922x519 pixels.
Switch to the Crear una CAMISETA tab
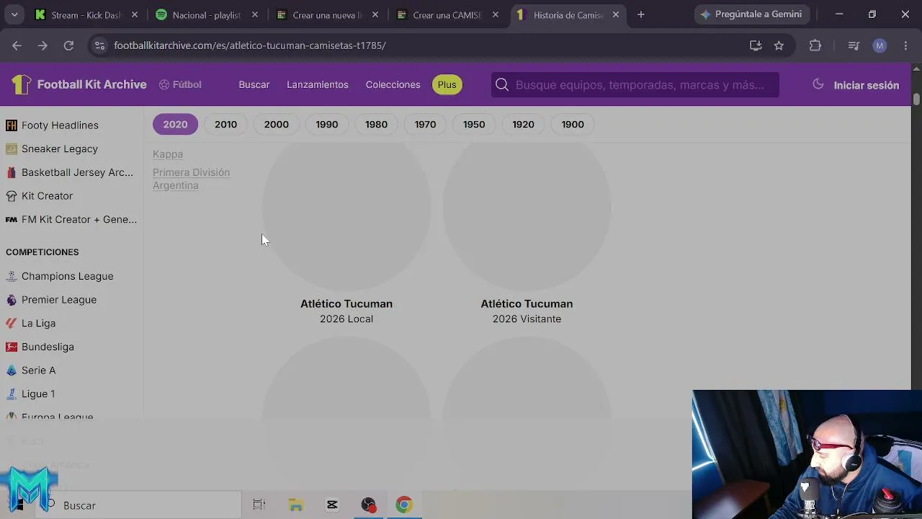click(447, 14)
